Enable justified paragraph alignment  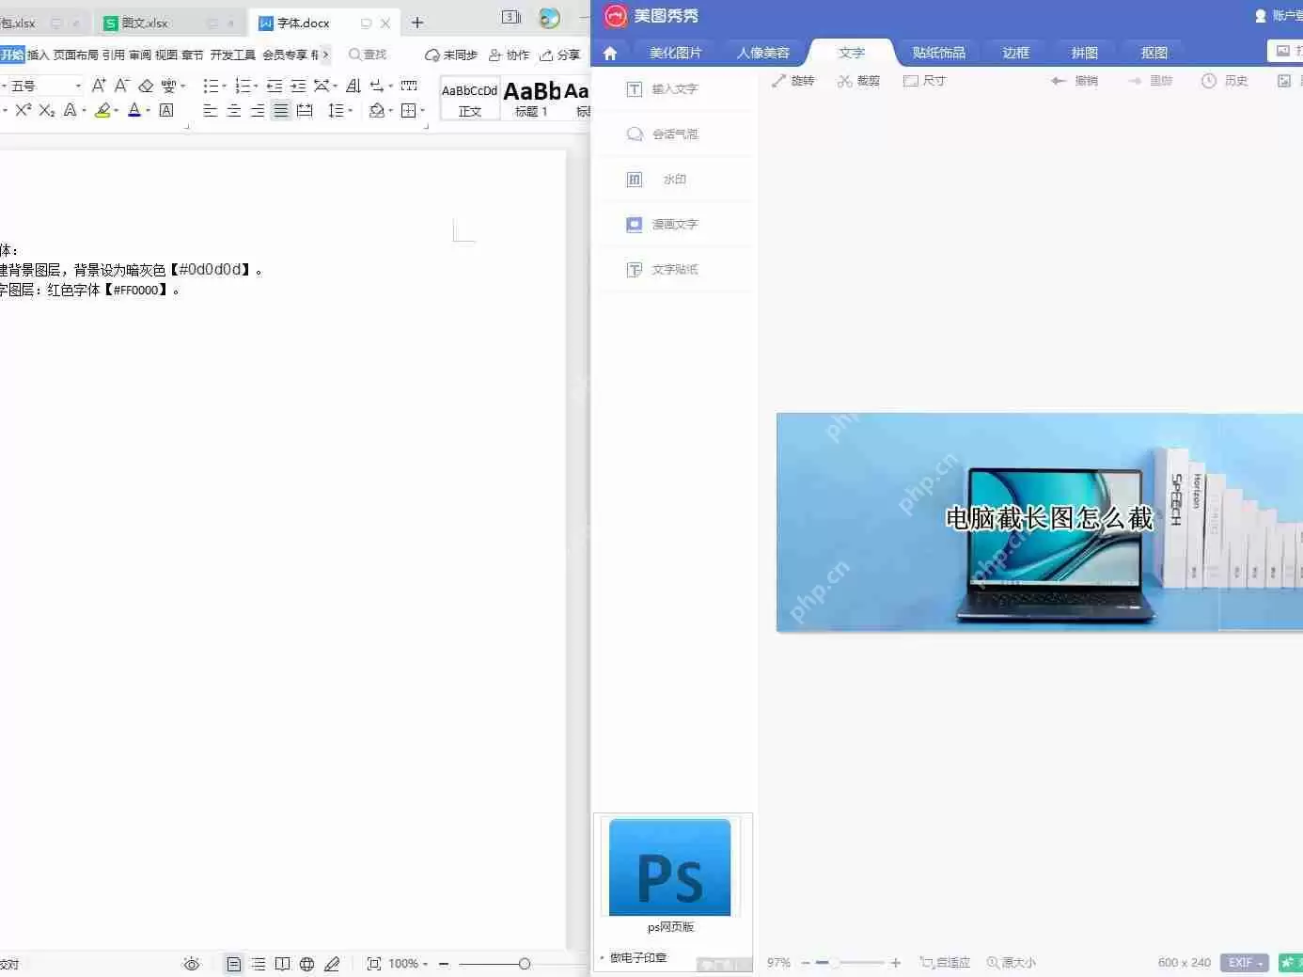280,110
